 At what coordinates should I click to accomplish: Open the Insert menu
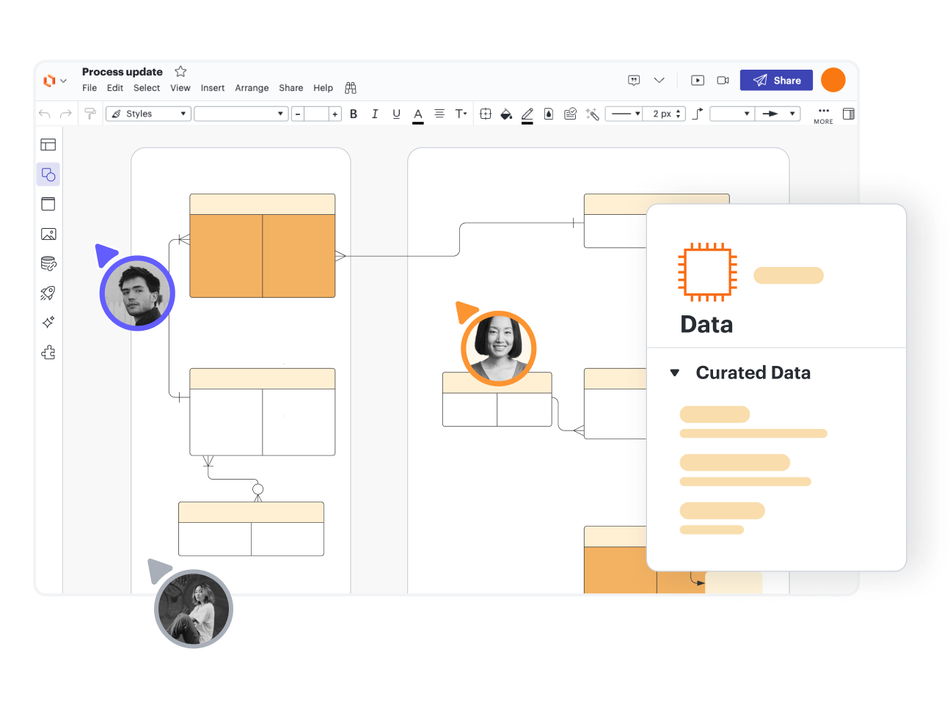pyautogui.click(x=213, y=88)
